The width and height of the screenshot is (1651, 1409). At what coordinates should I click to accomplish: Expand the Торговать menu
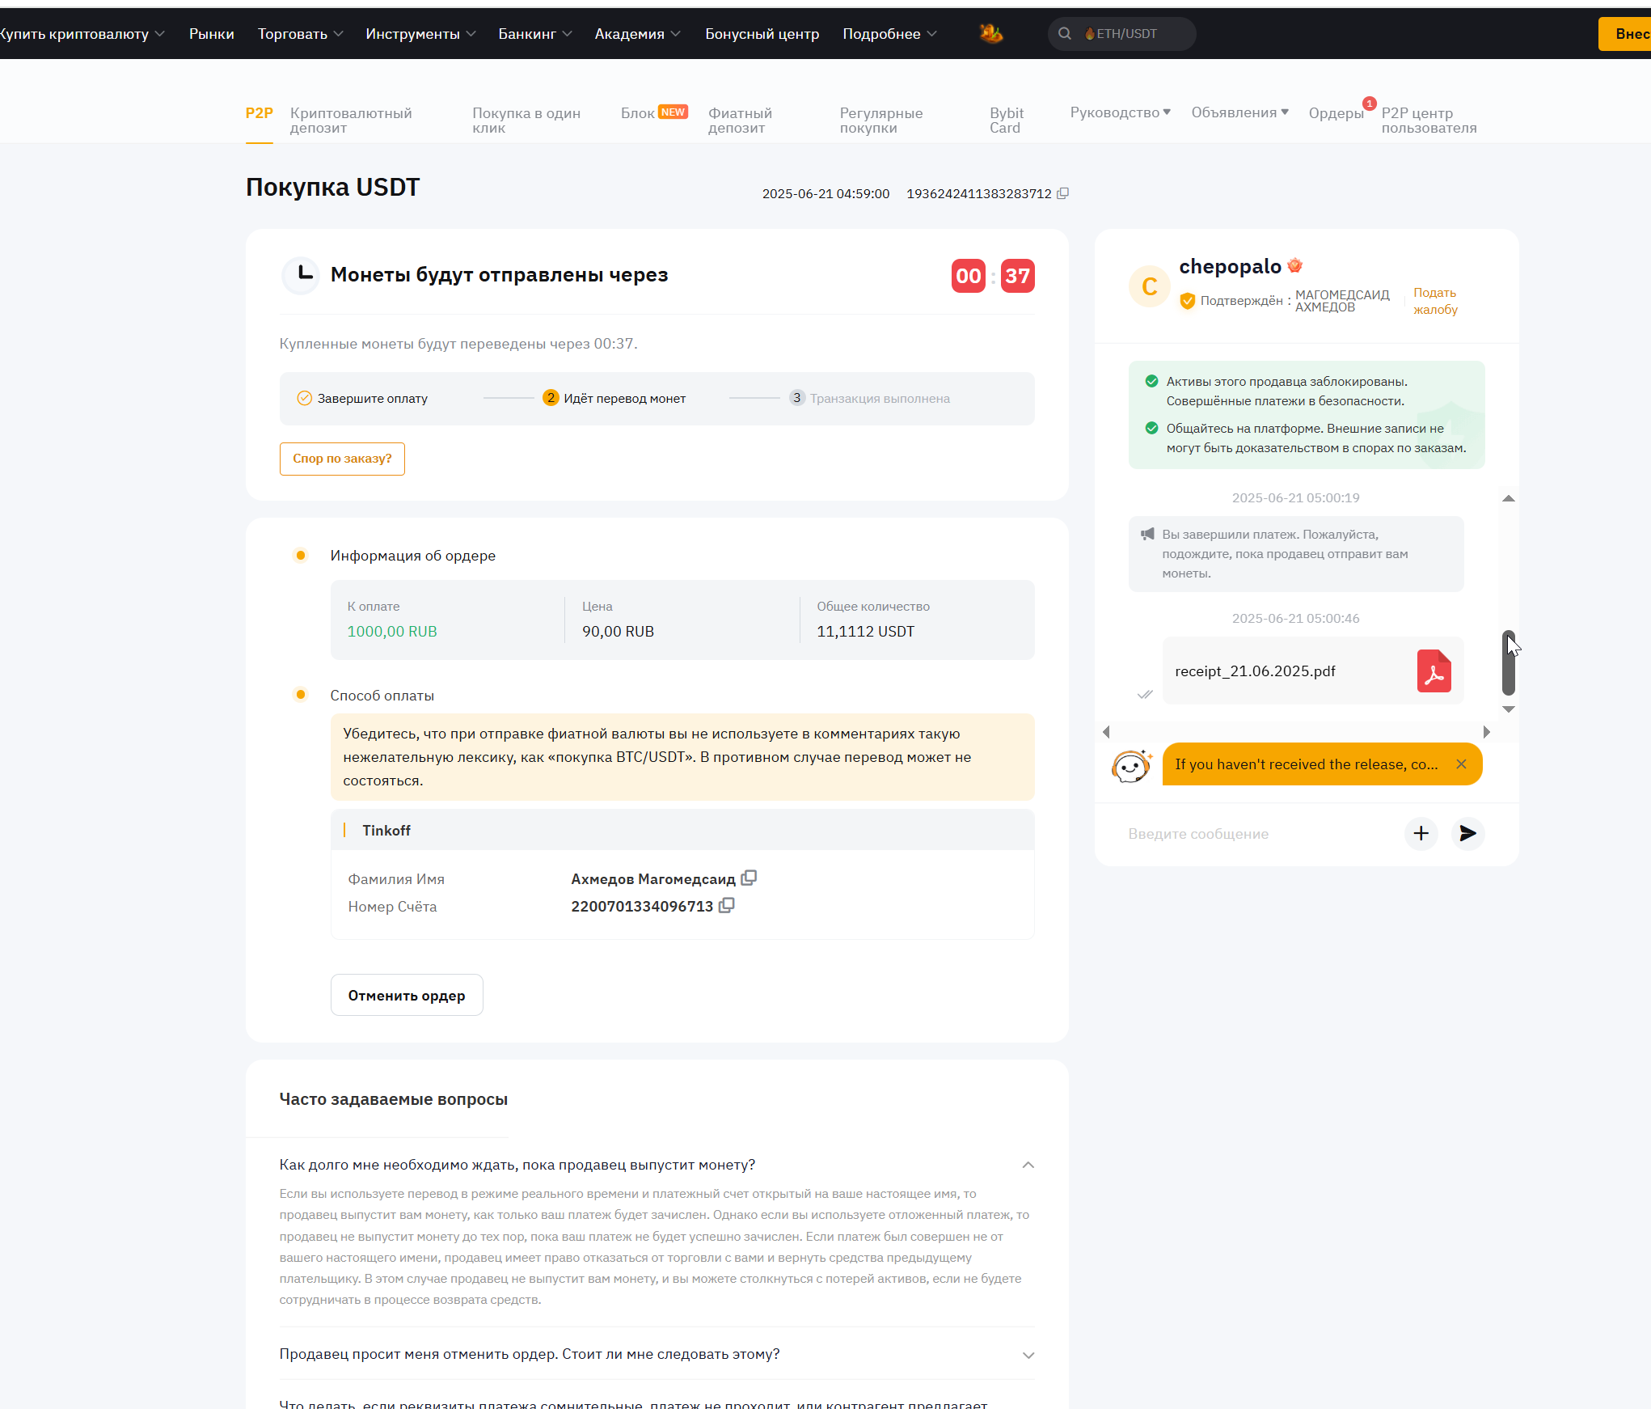coord(300,34)
